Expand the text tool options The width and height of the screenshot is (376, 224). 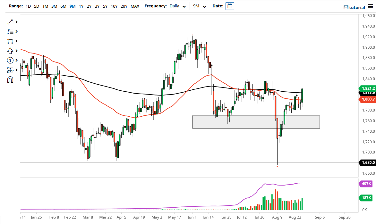tap(17, 32)
